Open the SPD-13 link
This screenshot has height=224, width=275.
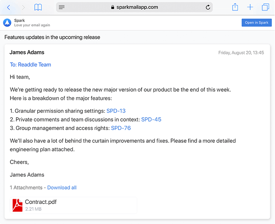116,111
